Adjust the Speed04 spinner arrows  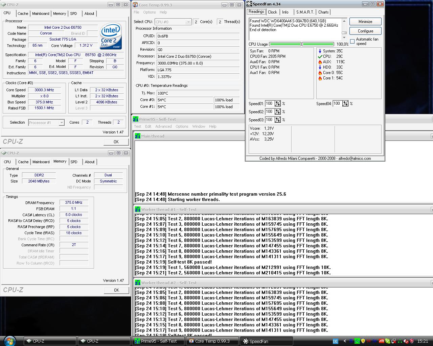tap(345, 104)
